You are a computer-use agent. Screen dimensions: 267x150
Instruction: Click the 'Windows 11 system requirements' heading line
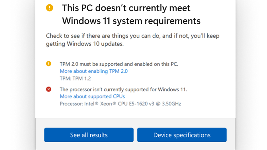tap(131, 21)
